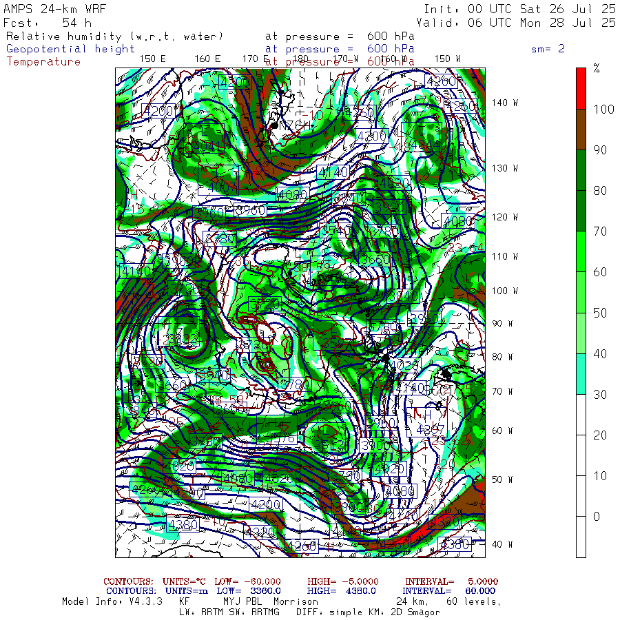Click the blue 'Geopotential height' label

pos(70,49)
